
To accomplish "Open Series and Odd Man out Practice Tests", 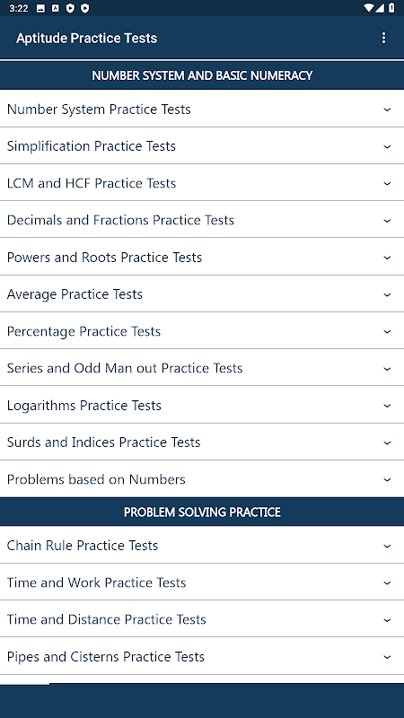I will [202, 368].
